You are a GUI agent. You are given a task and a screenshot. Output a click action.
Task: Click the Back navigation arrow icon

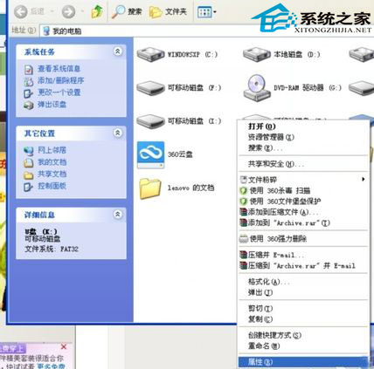point(21,12)
